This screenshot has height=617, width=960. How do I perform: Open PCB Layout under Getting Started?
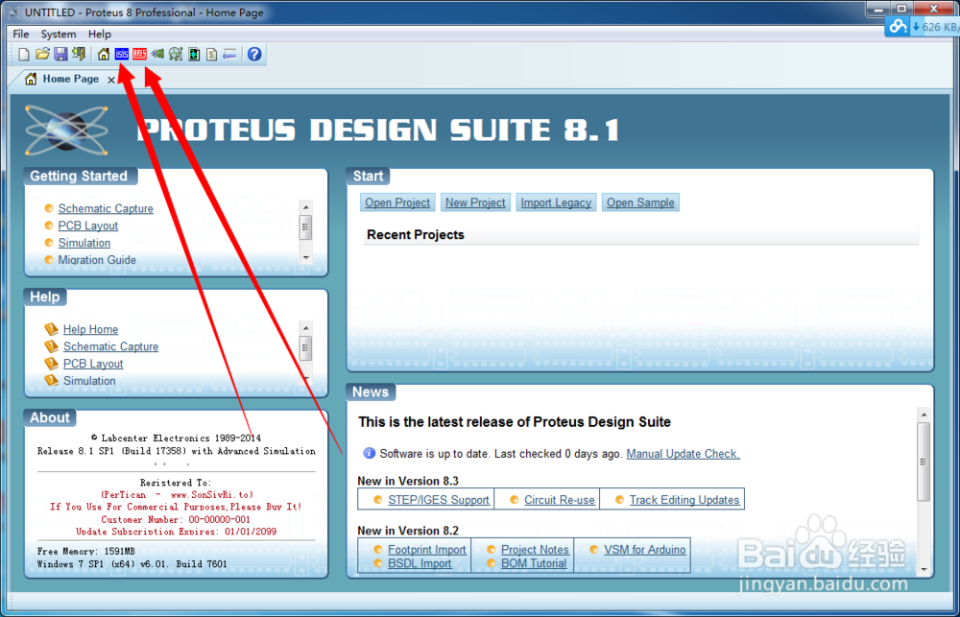(x=87, y=225)
